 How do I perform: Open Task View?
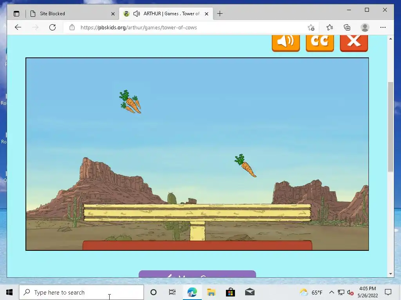pyautogui.click(x=172, y=292)
